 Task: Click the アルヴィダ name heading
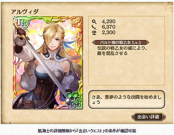pyautogui.click(x=25, y=12)
